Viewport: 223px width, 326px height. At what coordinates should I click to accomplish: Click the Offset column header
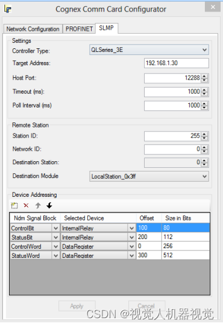point(149,218)
